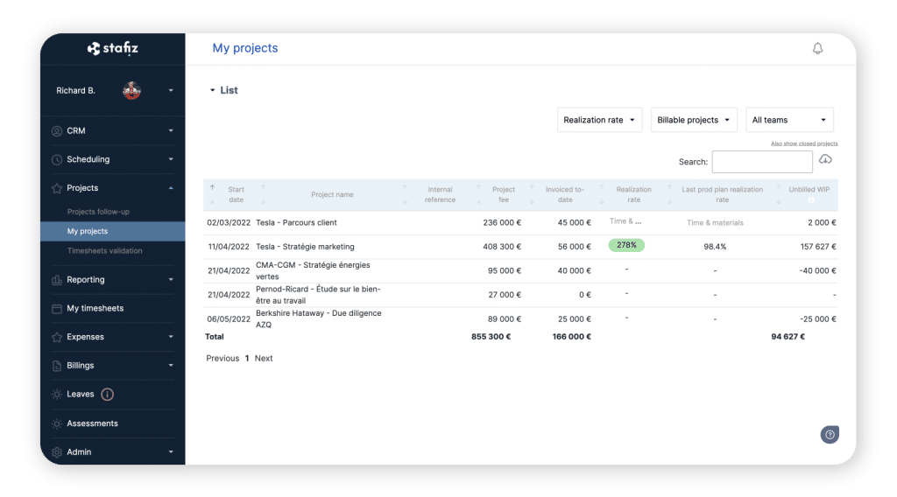This screenshot has width=897, height=497.
Task: Open the help question-mark button
Action: click(x=830, y=435)
